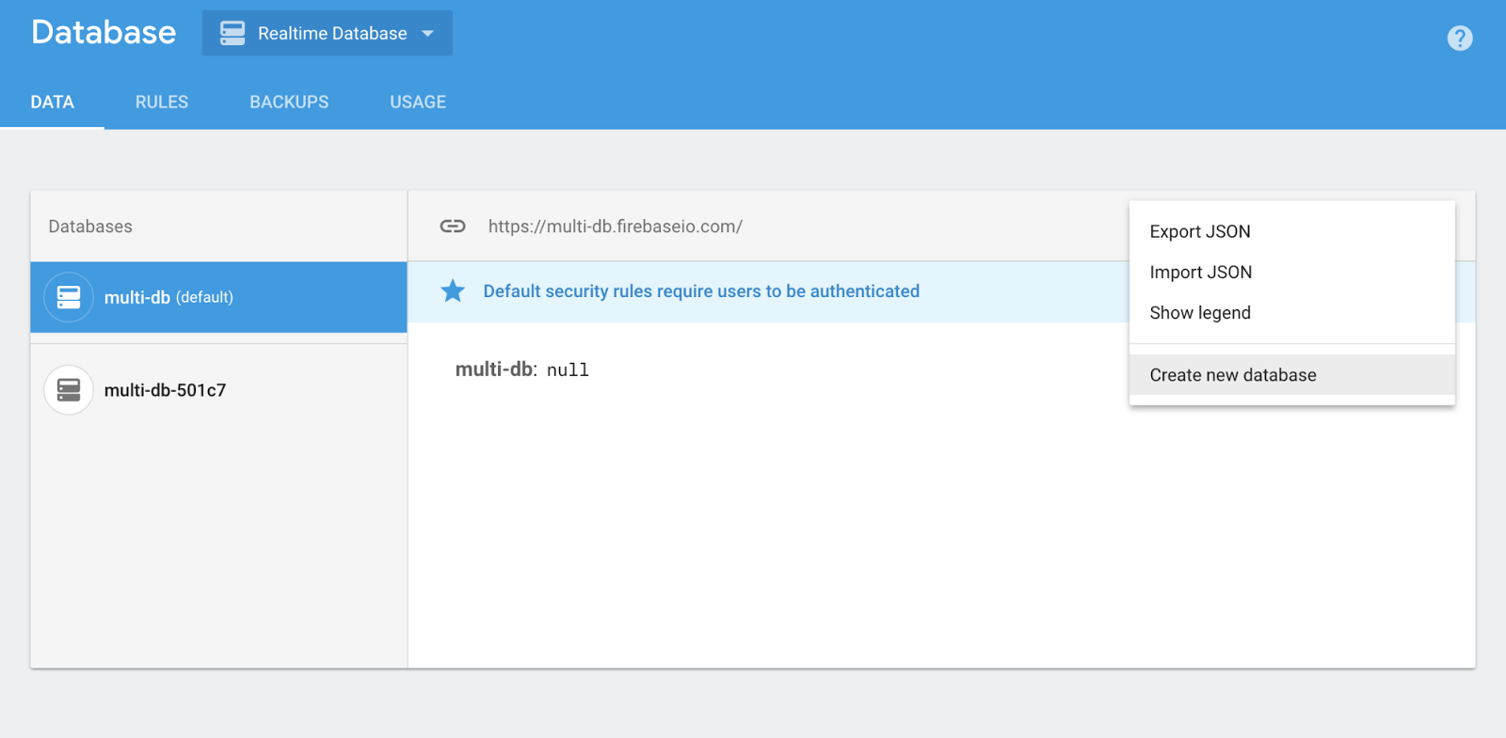The height and width of the screenshot is (738, 1506).
Task: Select the multi-db (default) database row
Action: (218, 297)
